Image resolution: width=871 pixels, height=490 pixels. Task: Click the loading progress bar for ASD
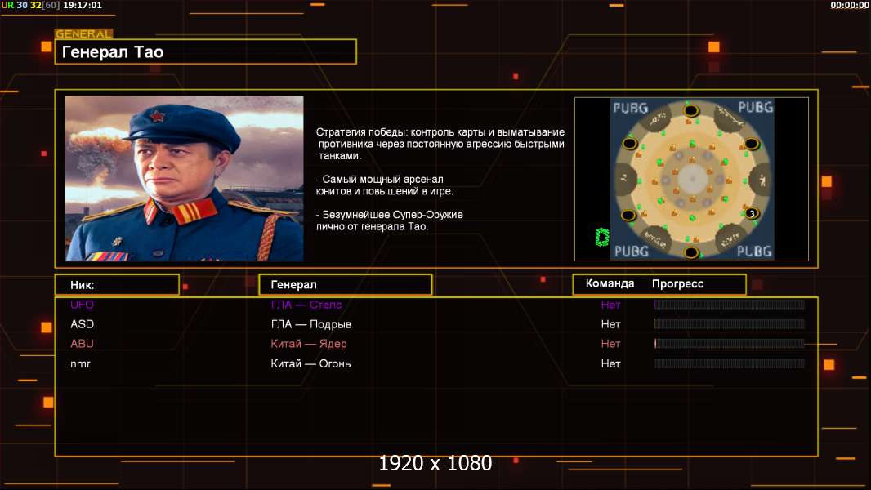(x=729, y=324)
